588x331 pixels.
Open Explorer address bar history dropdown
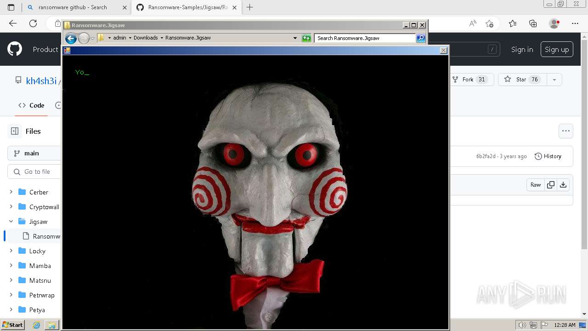pos(295,38)
